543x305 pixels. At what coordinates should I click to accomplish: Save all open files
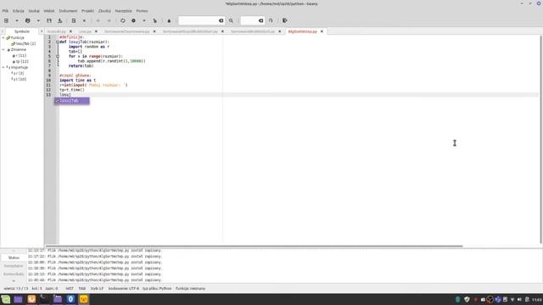pyautogui.click(x=60, y=20)
